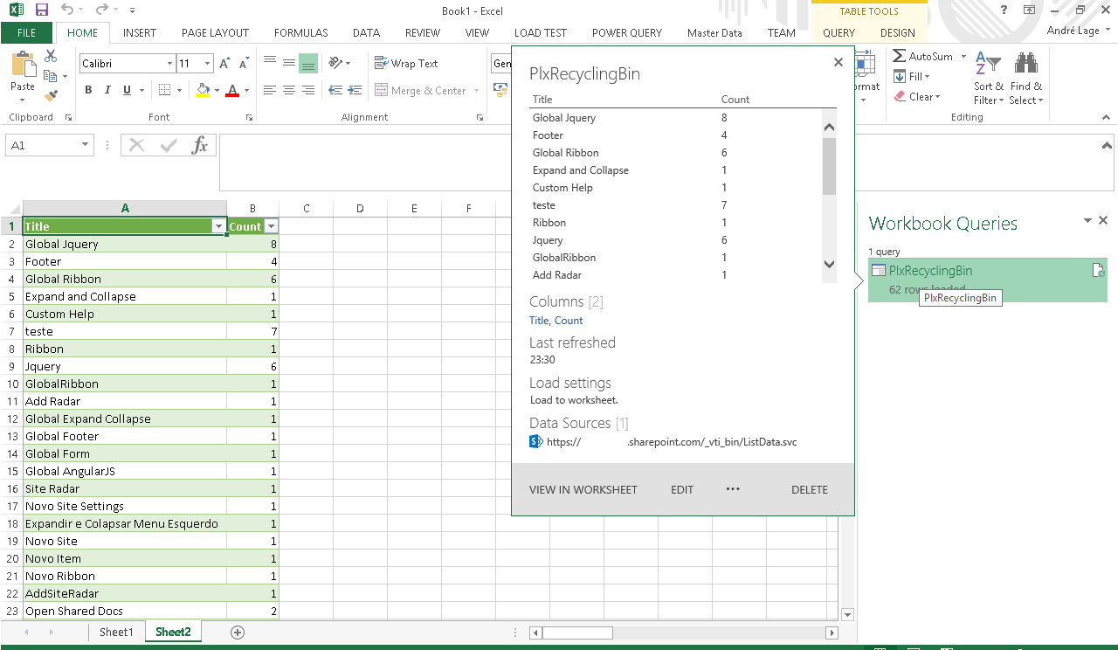Viewport: 1118px width, 650px height.
Task: Toggle Middle Align vertical alignment
Action: click(x=289, y=63)
